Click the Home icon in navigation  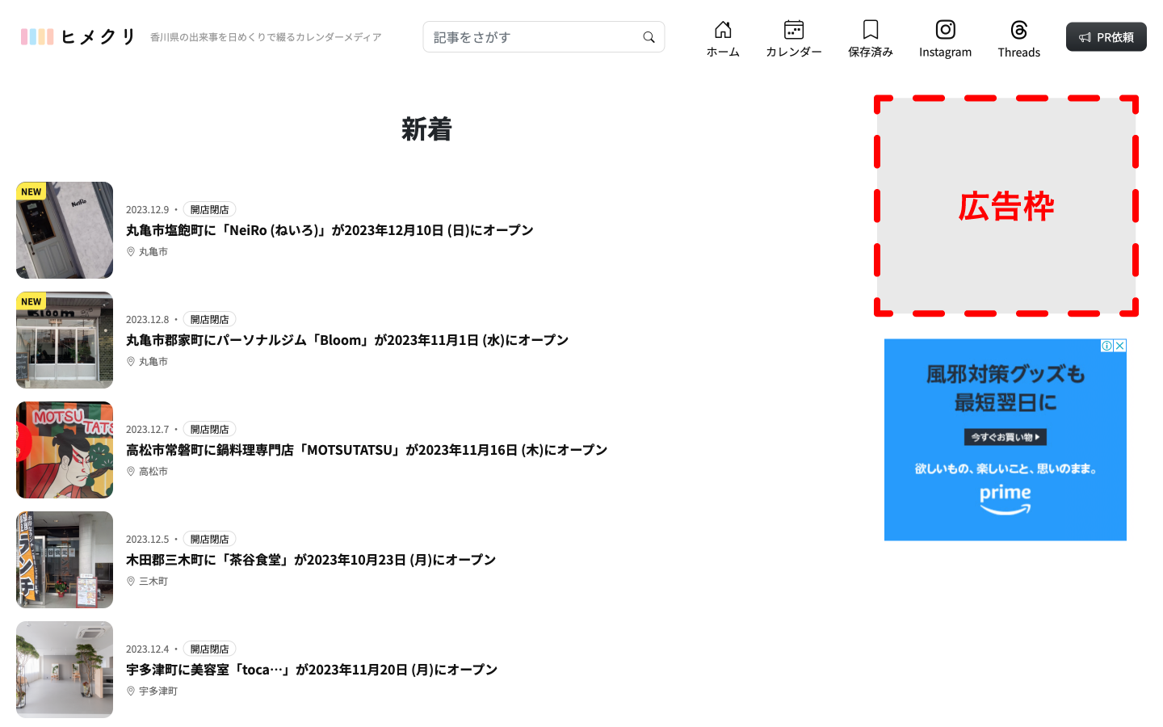[x=723, y=30]
